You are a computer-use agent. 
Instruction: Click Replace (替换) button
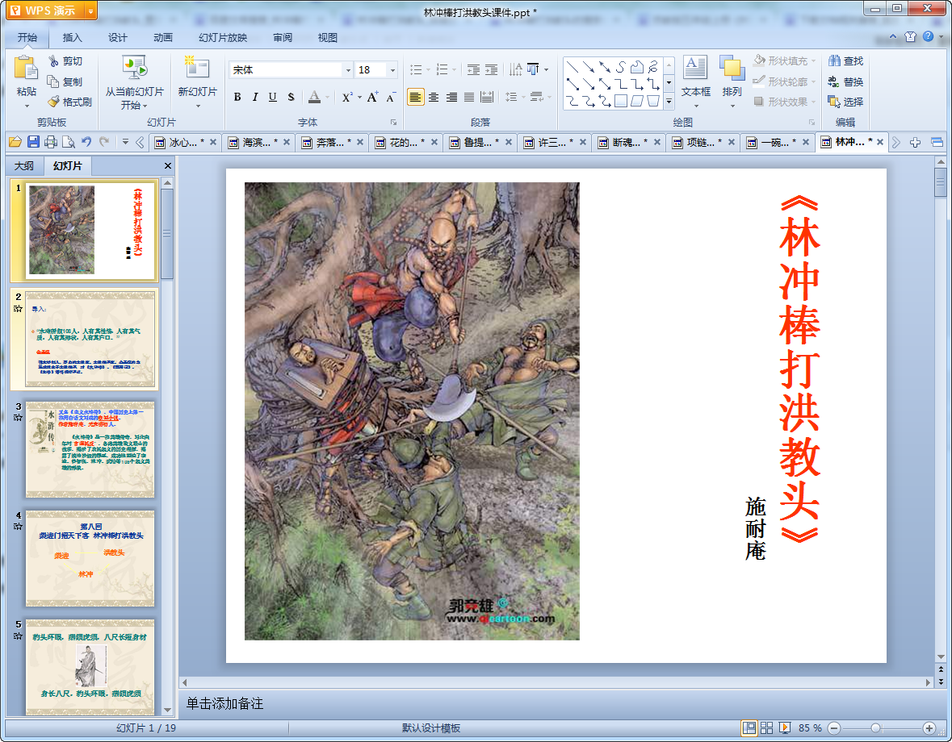click(x=845, y=81)
